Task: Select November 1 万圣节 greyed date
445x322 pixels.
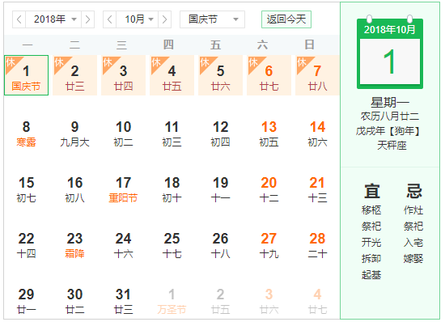Action: pyautogui.click(x=172, y=301)
